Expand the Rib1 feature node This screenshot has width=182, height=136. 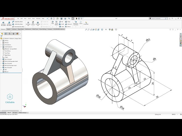[x=1, y=70]
